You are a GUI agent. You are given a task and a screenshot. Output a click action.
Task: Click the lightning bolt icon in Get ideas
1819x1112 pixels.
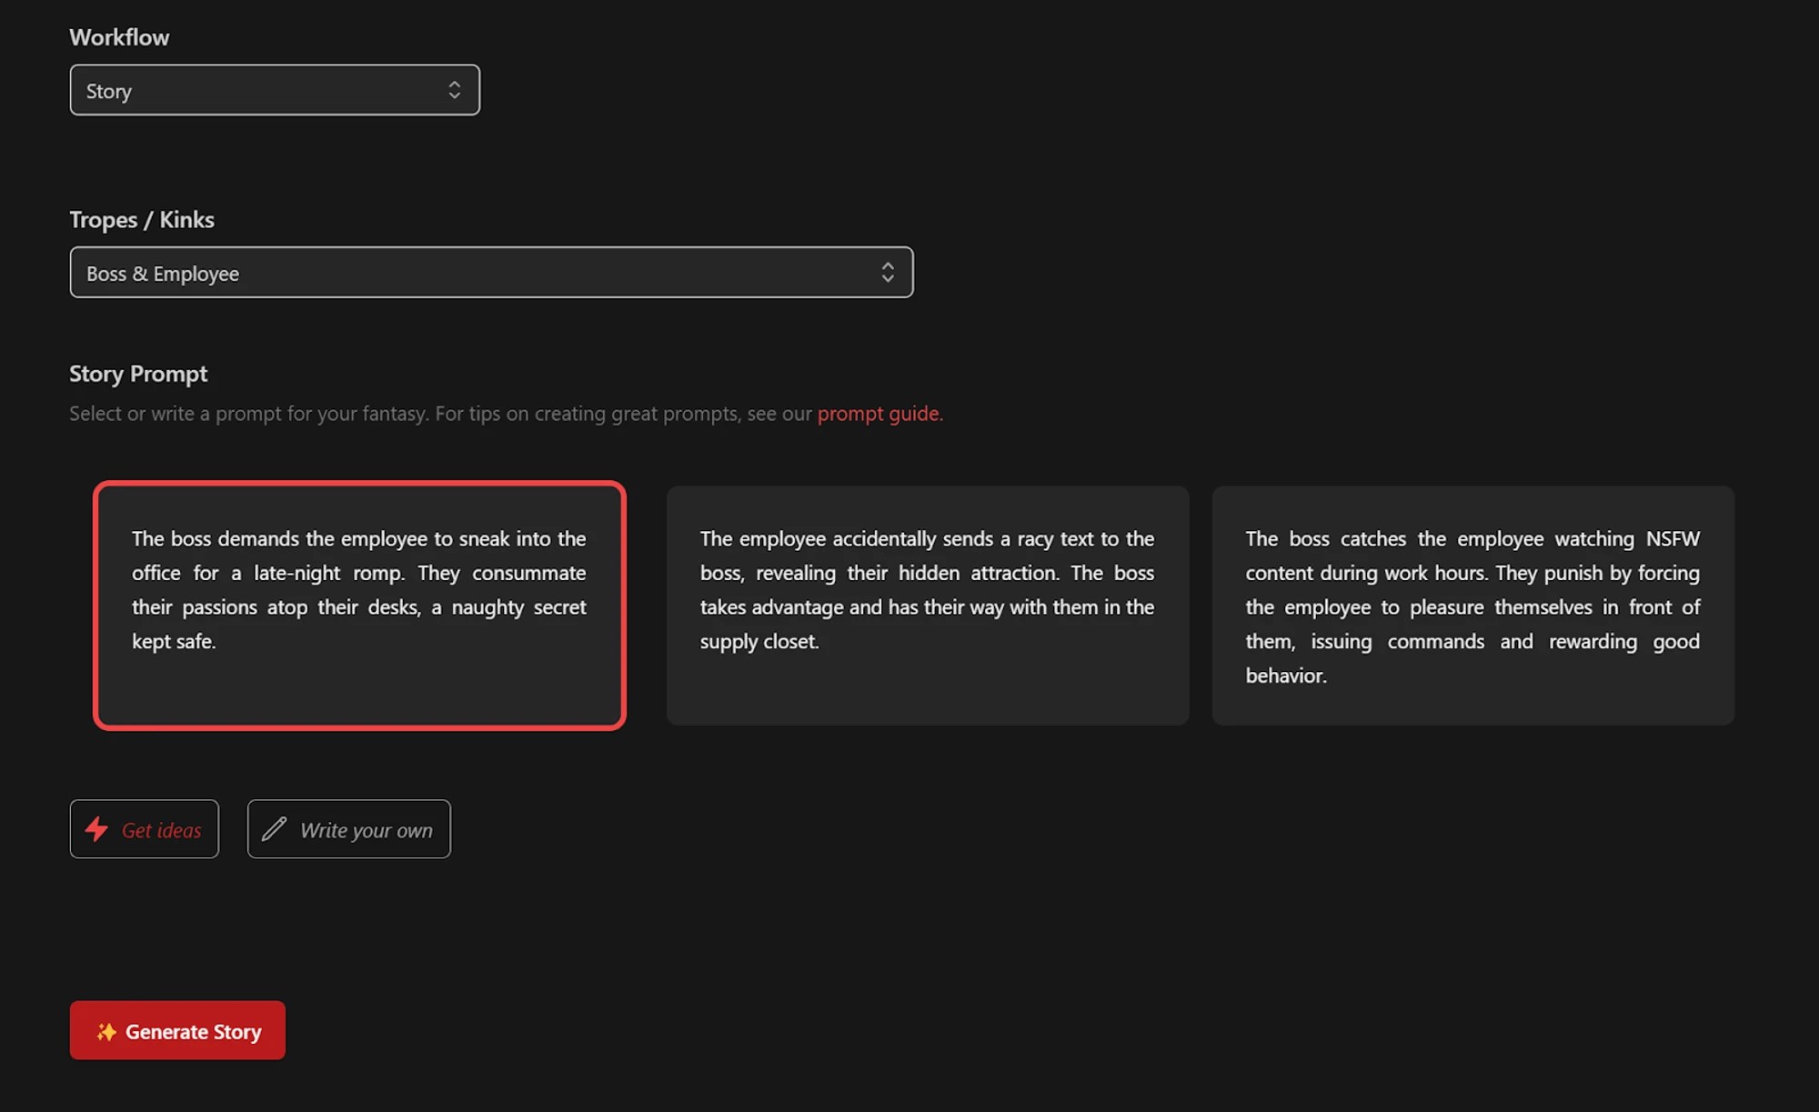pos(96,829)
